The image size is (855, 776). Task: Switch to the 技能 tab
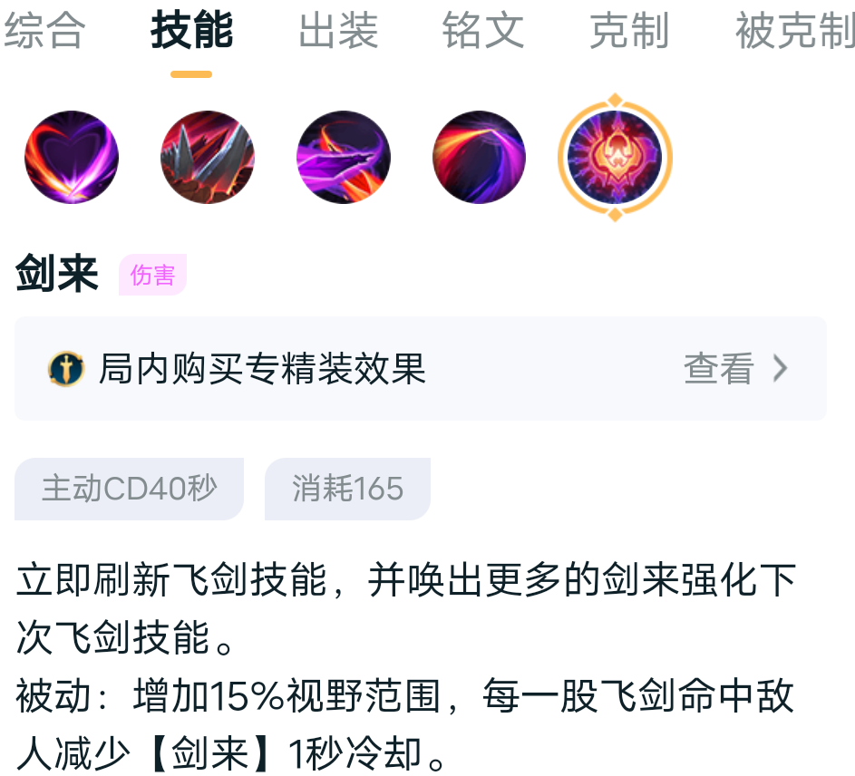coord(191,31)
